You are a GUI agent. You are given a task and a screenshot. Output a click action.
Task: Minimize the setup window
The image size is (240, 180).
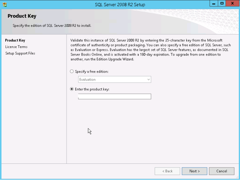[x=214, y=3]
